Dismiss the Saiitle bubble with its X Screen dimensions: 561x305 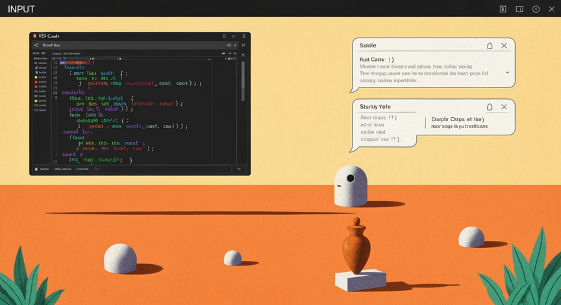pos(504,46)
